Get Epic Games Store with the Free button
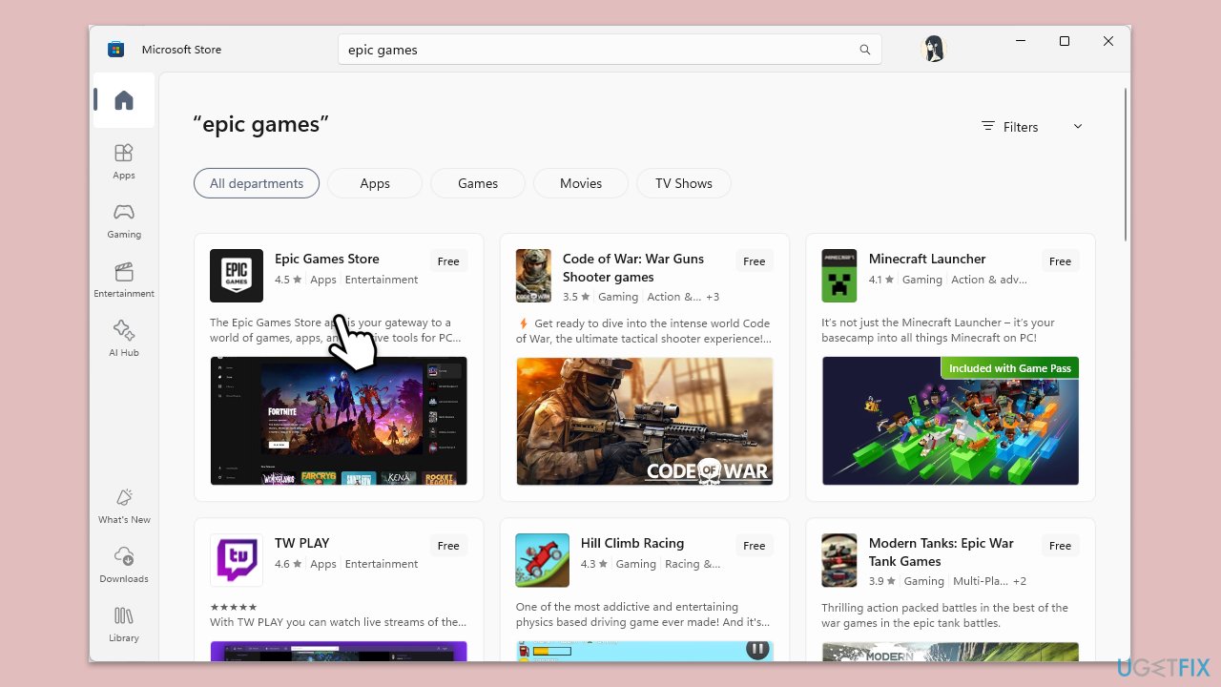Screen dimensions: 1221x687 click(x=447, y=260)
